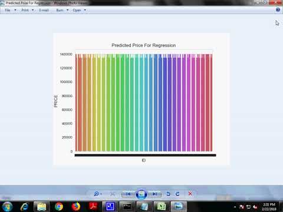Rotate the image counterclockwise

(x=168, y=194)
